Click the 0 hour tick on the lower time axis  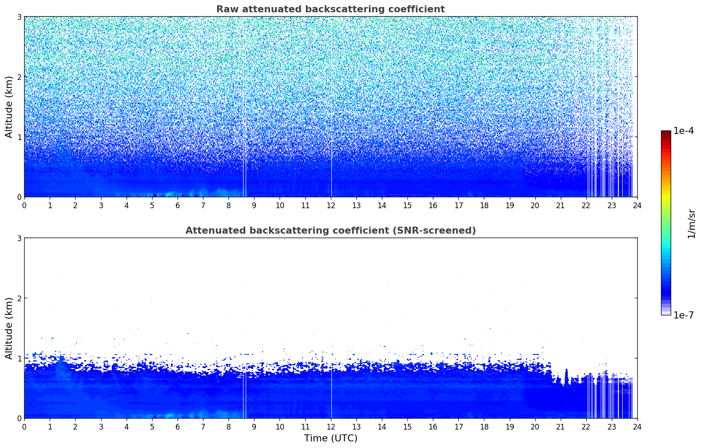[24, 426]
